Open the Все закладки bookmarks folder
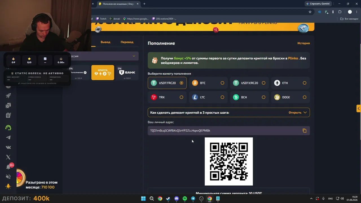This screenshot has width=361, height=203. pos(349,19)
